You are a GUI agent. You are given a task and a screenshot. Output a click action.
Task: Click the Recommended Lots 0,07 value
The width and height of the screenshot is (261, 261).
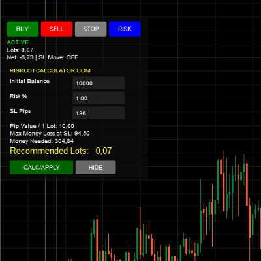(x=104, y=151)
